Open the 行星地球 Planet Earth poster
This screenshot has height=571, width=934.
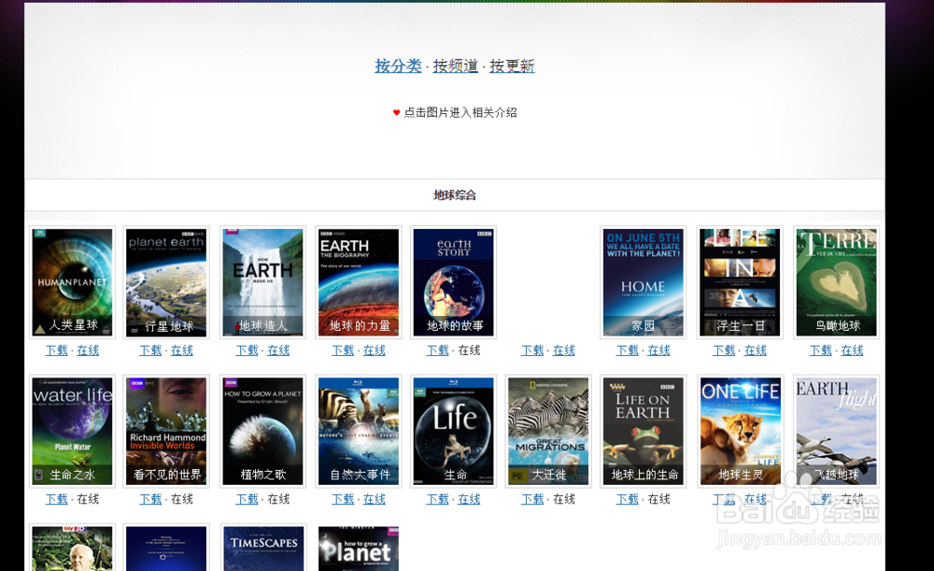(x=166, y=282)
